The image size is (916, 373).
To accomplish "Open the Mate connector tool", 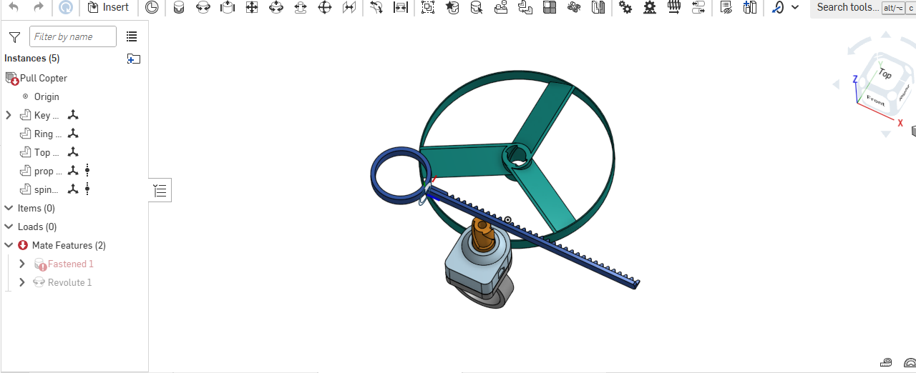I will pos(452,7).
